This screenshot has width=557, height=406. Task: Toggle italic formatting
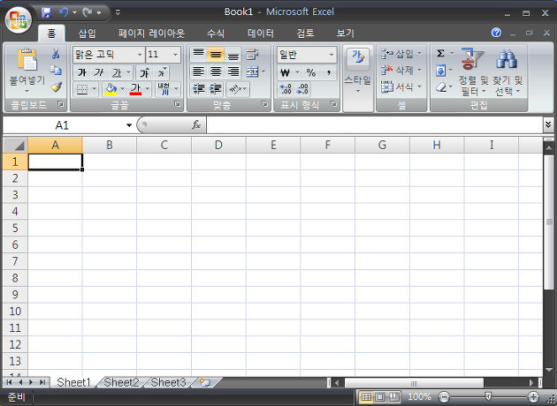[x=98, y=72]
